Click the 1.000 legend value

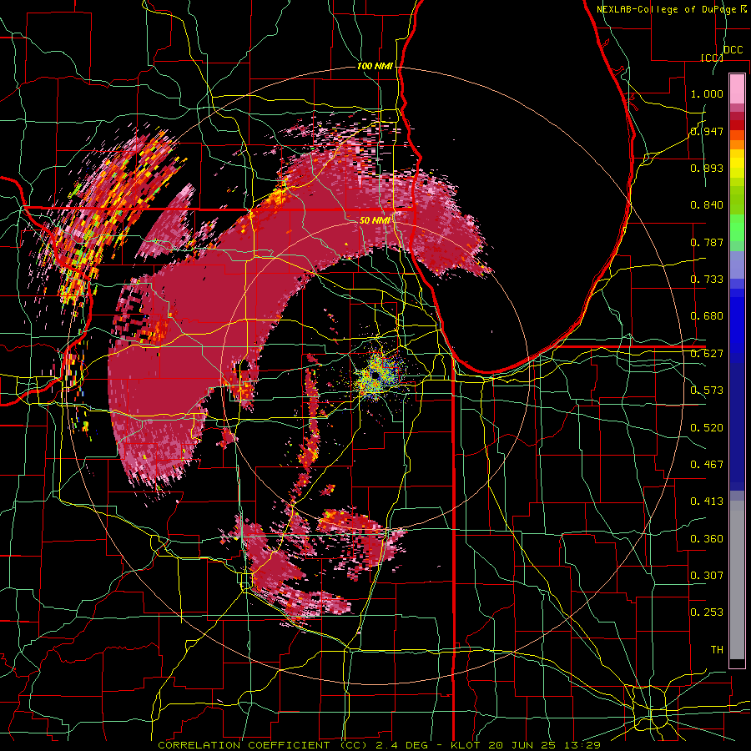click(707, 93)
